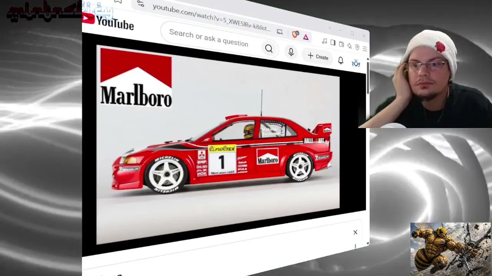Image resolution: width=492 pixels, height=276 pixels.
Task: Click the scrollbar up arrow
Action: 368,59
